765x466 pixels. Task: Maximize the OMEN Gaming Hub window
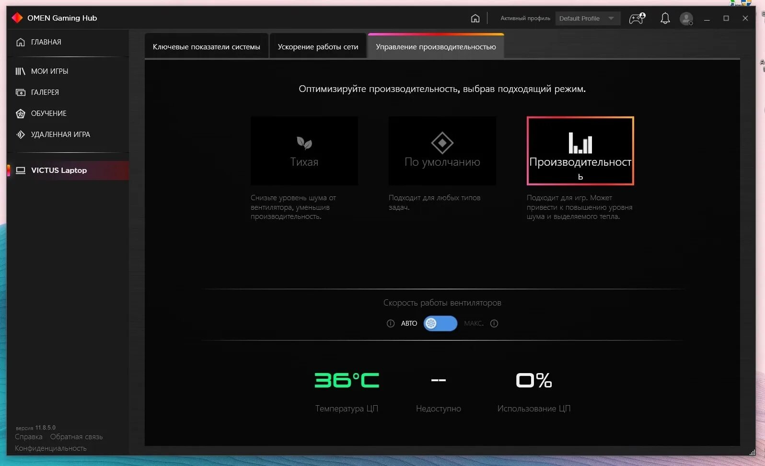[x=726, y=18]
